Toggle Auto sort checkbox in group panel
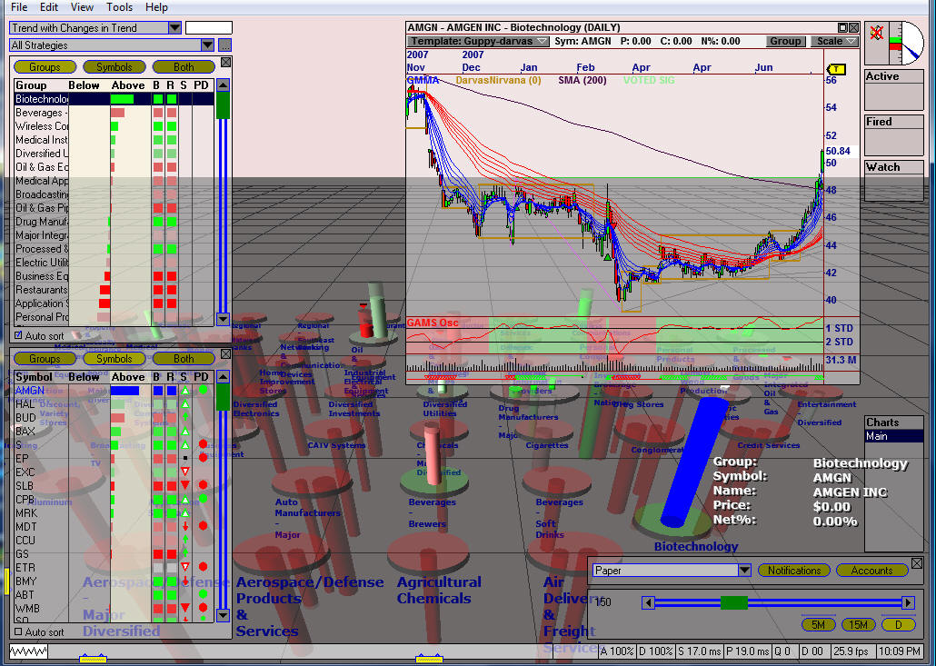Image resolution: width=936 pixels, height=666 pixels. click(x=18, y=335)
